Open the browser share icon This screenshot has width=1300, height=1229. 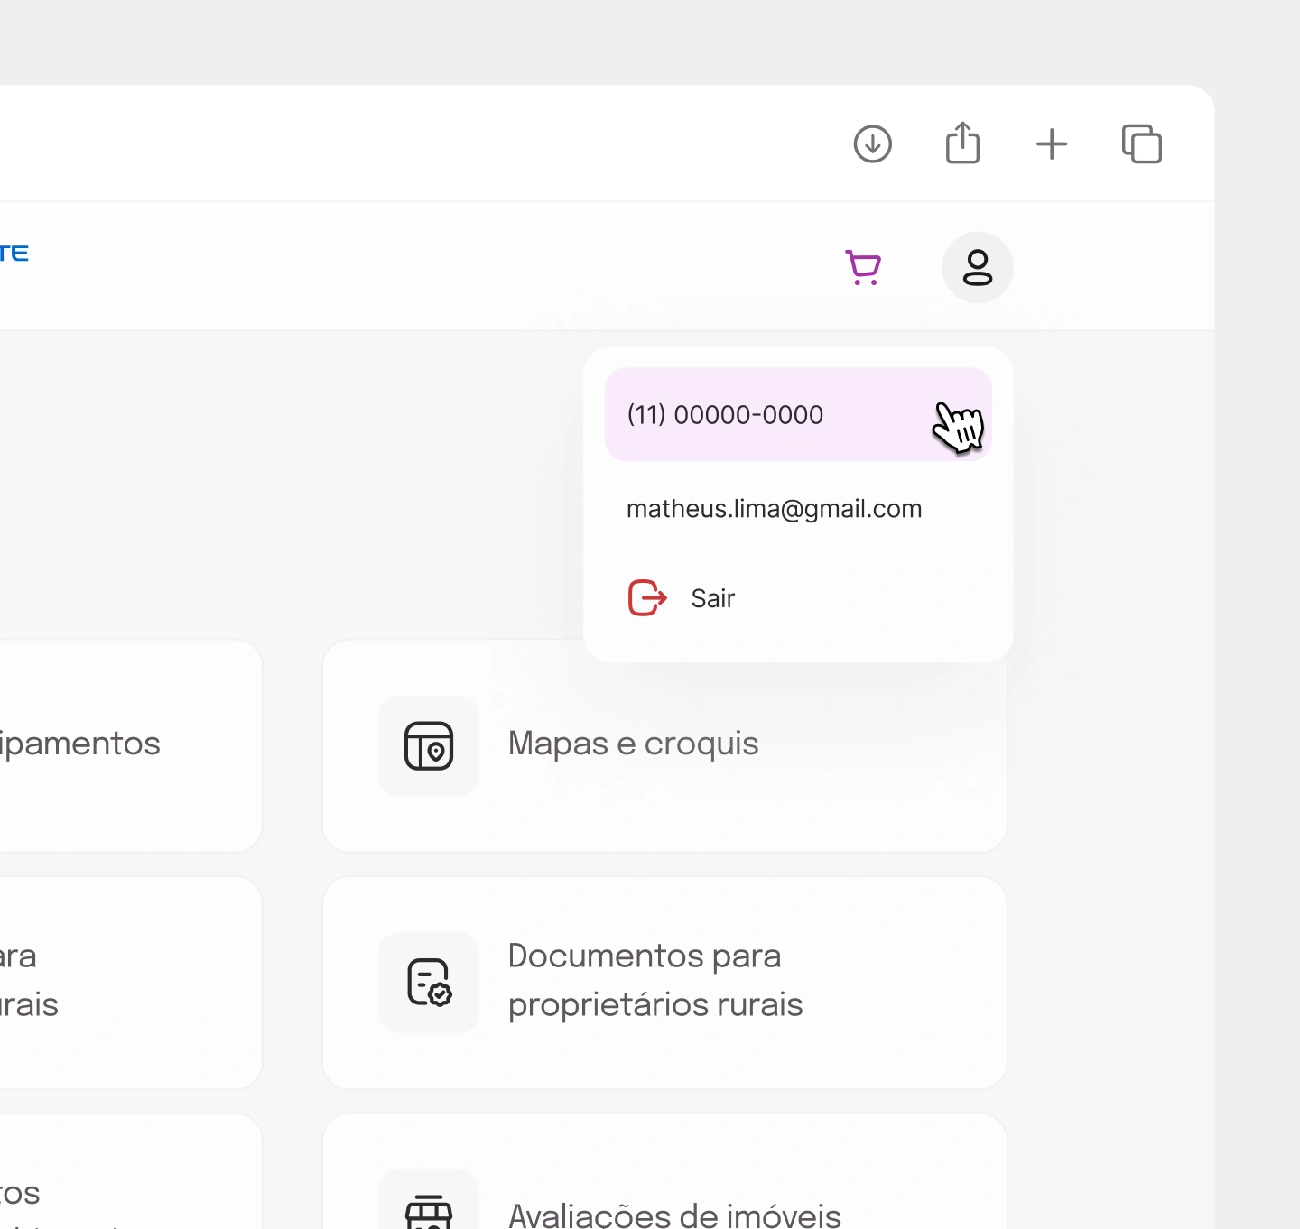962,143
